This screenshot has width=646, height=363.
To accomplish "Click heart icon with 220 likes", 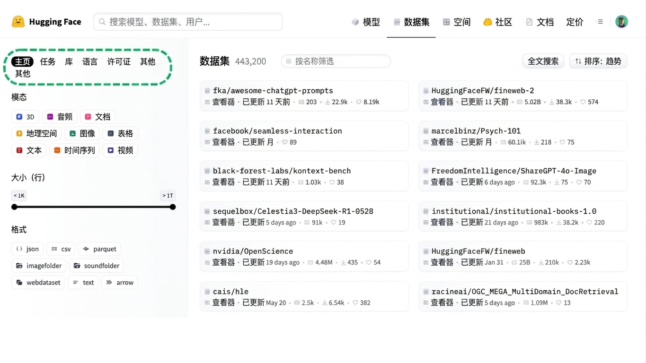I will [x=589, y=223].
